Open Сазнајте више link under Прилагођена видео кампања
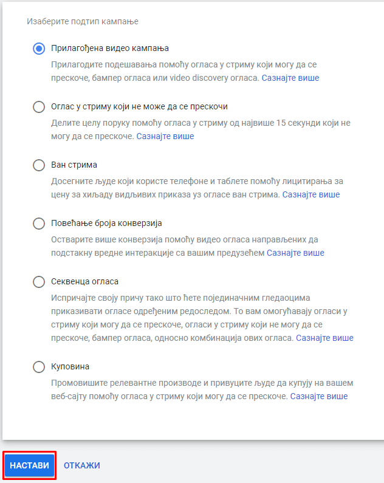This screenshot has height=483, width=384. pos(290,78)
